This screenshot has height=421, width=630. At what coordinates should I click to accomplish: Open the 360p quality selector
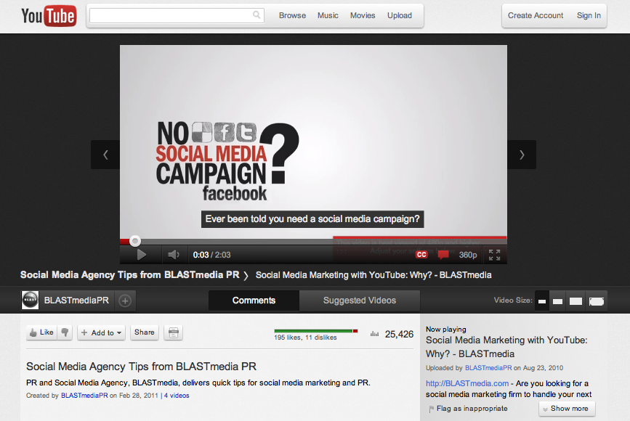click(467, 255)
